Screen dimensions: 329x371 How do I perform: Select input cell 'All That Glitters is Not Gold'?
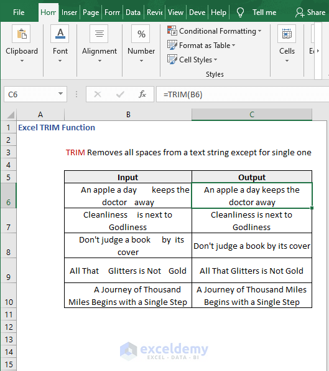[128, 271]
